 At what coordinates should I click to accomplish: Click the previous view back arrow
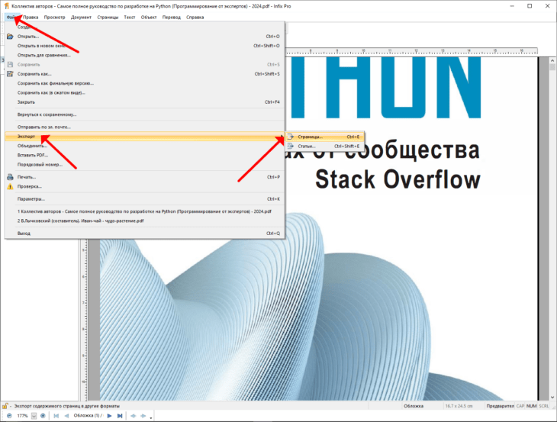pyautogui.click(x=134, y=416)
